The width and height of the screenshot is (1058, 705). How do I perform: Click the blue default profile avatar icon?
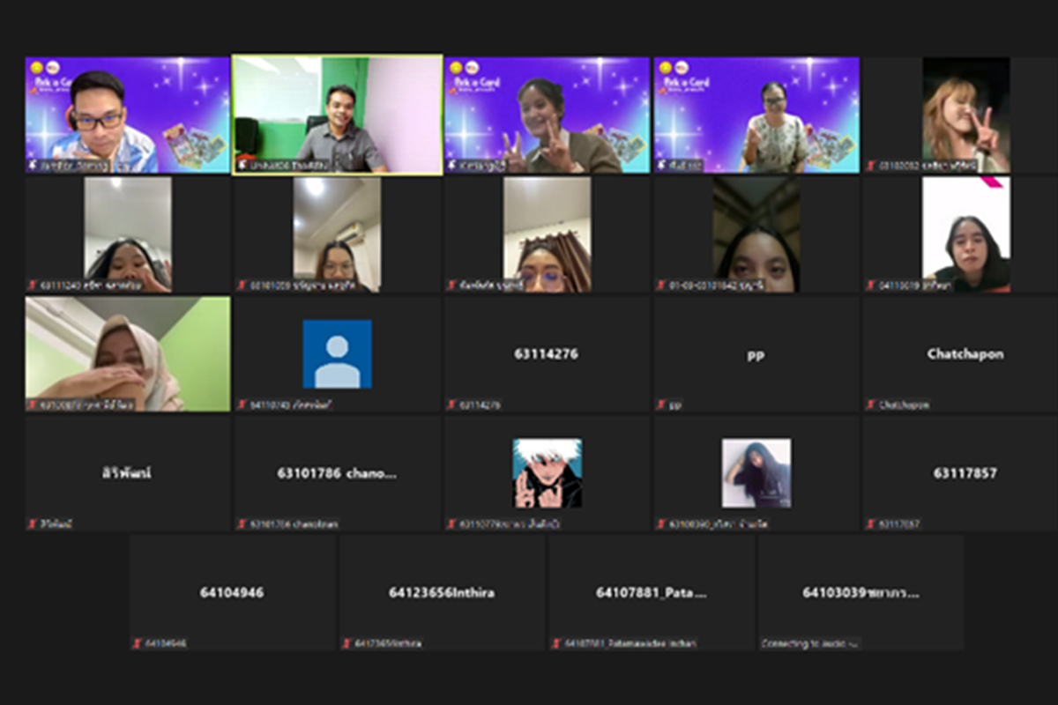coord(337,353)
